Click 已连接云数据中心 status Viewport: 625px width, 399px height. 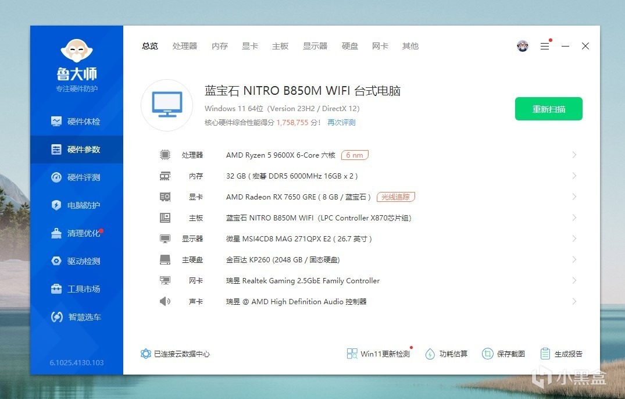click(x=175, y=354)
